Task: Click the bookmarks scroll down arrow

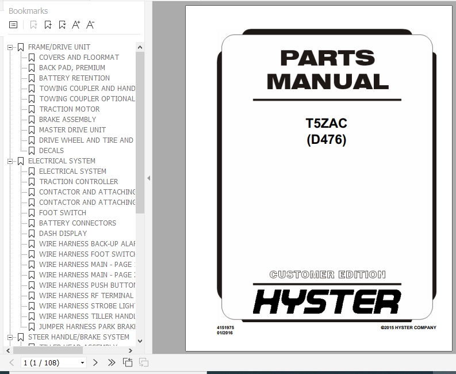Action: (x=140, y=341)
